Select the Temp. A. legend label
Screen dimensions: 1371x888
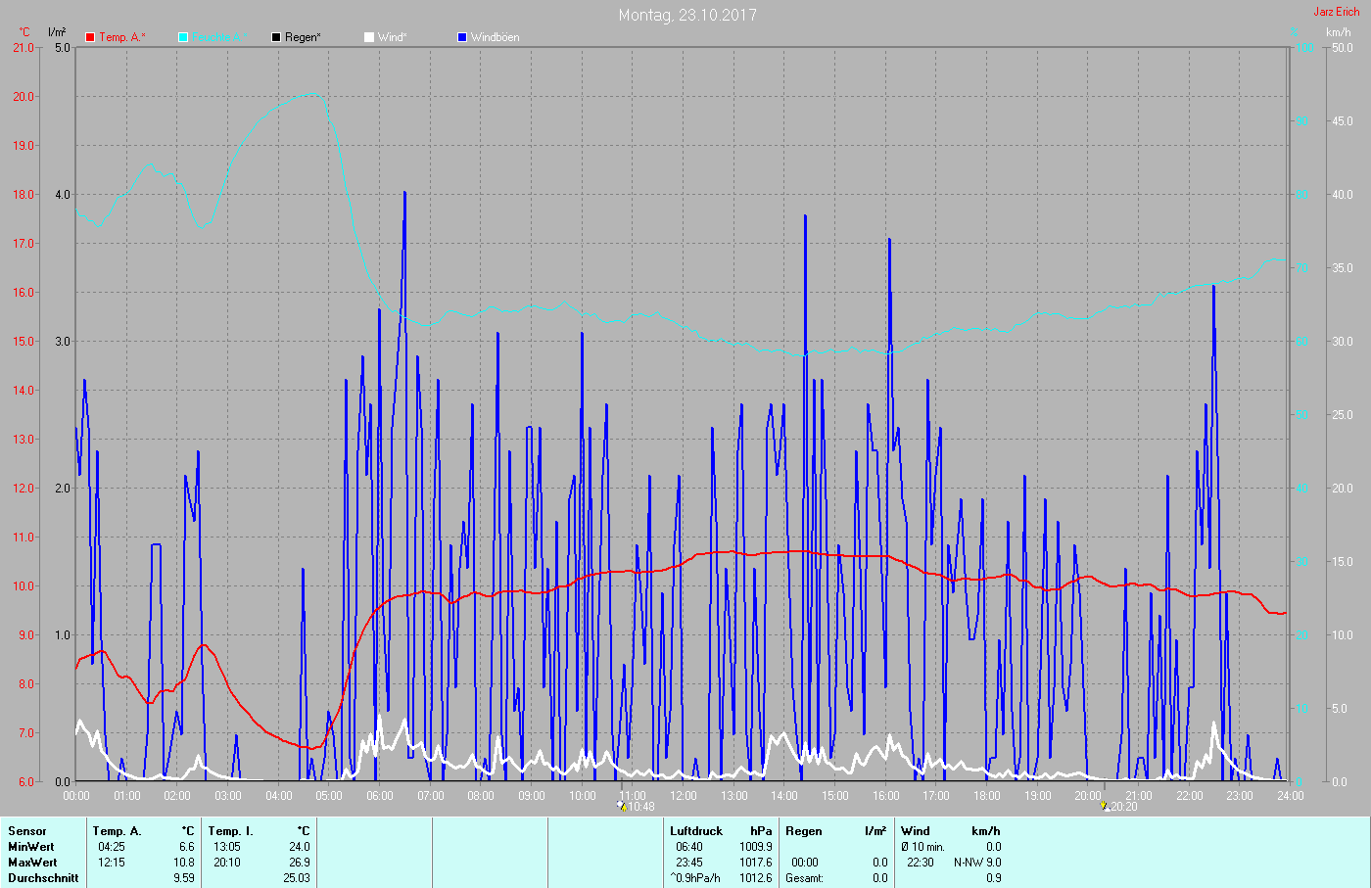coord(121,37)
